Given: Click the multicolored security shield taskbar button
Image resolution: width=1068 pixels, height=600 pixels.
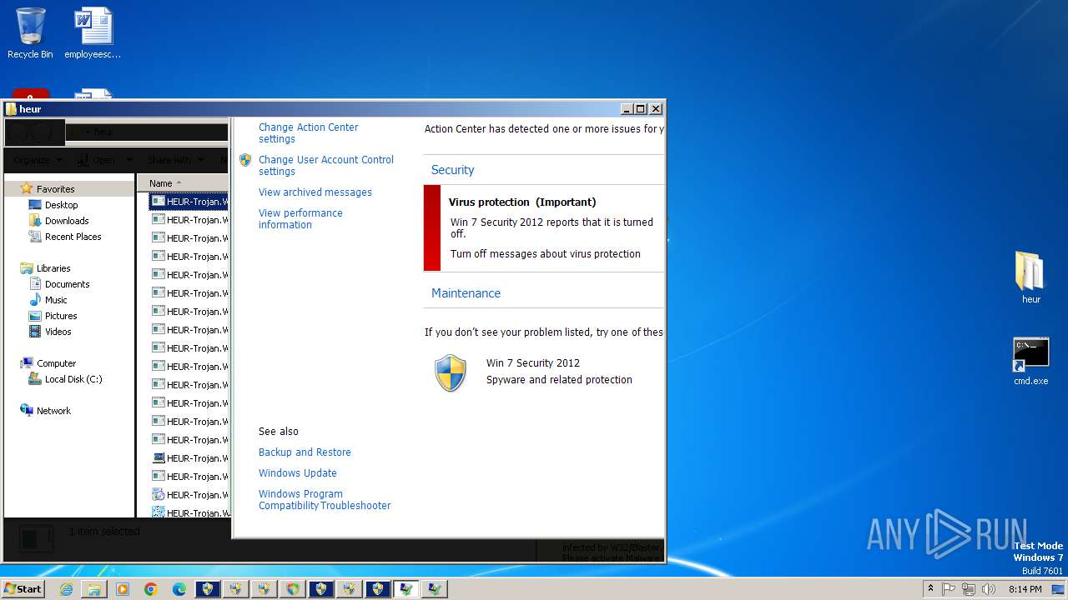Looking at the screenshot, I should pos(293,589).
